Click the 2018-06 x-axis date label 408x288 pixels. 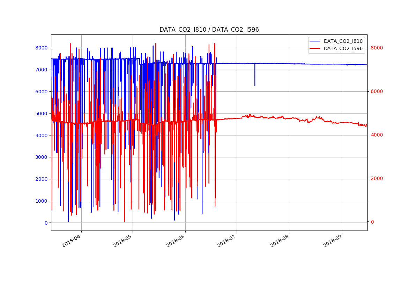click(175, 240)
